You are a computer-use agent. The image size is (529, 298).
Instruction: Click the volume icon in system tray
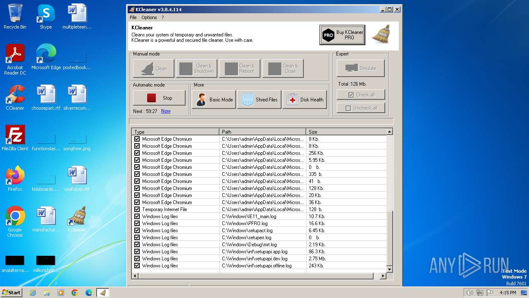(469, 293)
